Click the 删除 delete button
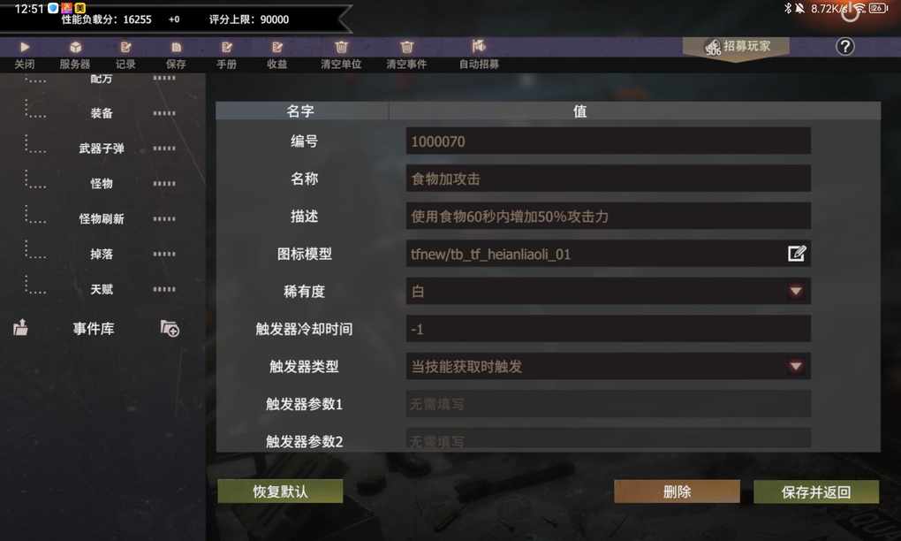 [677, 492]
